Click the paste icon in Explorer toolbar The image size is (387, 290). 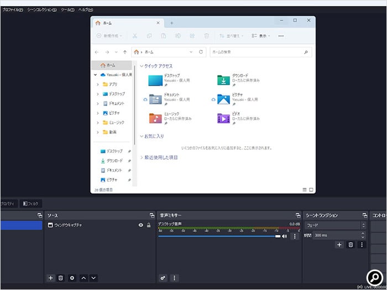click(164, 36)
